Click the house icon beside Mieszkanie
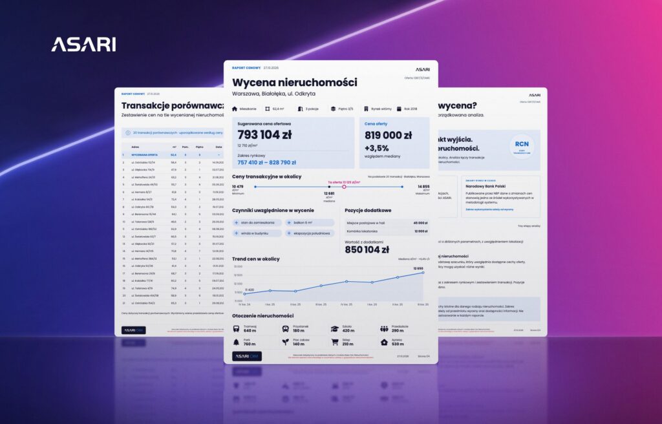662x424 pixels. (x=235, y=109)
